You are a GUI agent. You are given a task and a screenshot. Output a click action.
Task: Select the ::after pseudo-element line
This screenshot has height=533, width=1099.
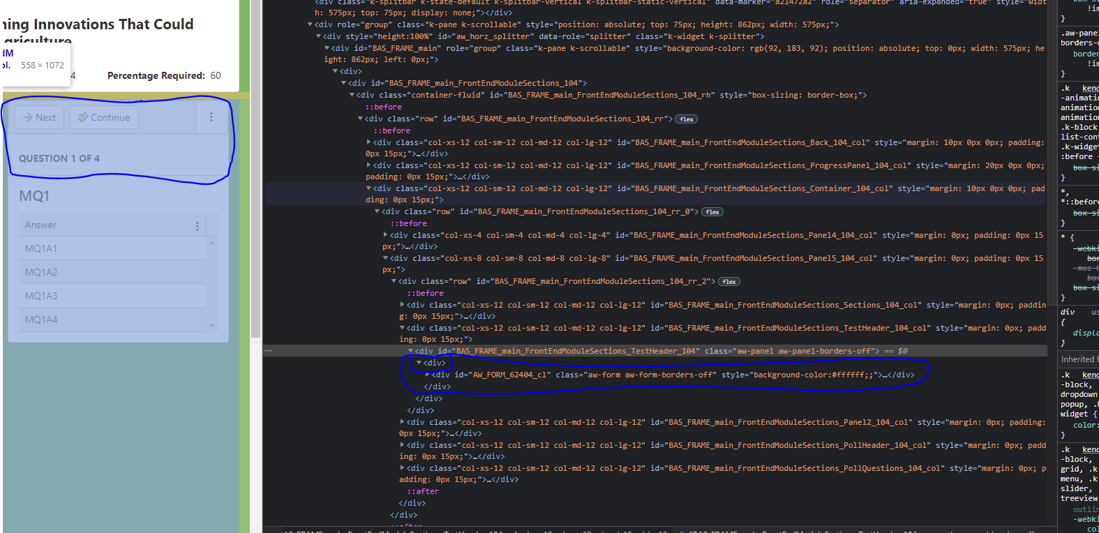(423, 491)
